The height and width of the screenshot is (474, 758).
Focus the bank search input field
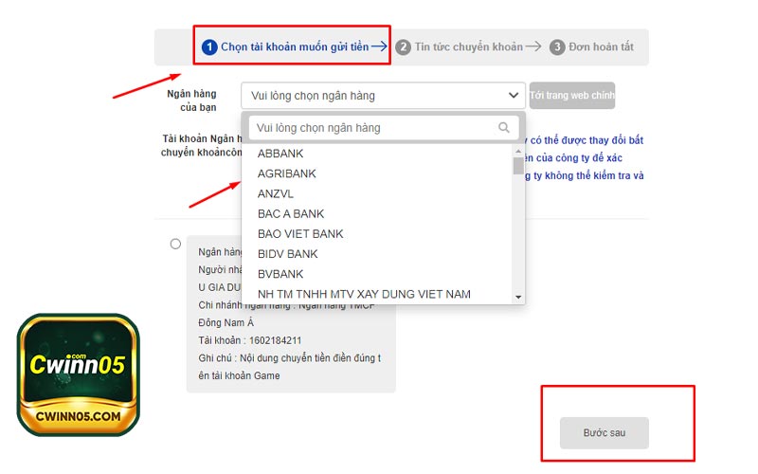384,128
